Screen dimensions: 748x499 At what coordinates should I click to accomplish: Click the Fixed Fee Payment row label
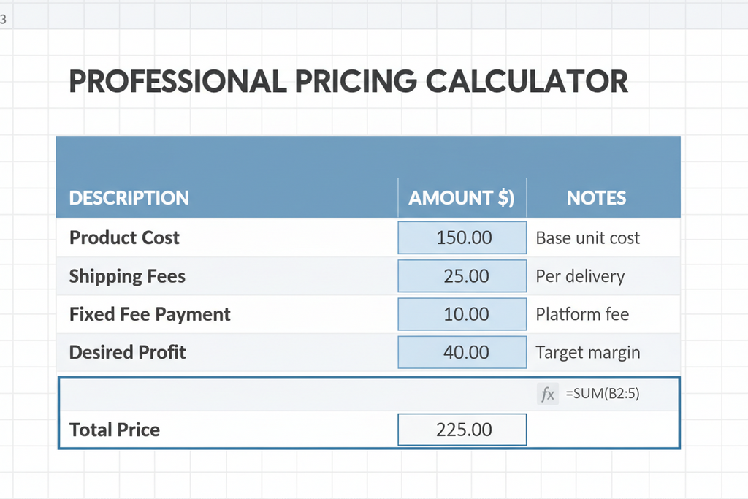pos(149,313)
